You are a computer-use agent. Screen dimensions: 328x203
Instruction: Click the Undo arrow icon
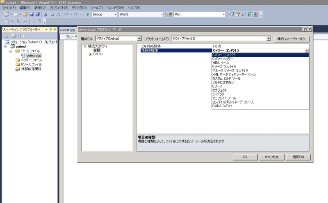(x=66, y=14)
